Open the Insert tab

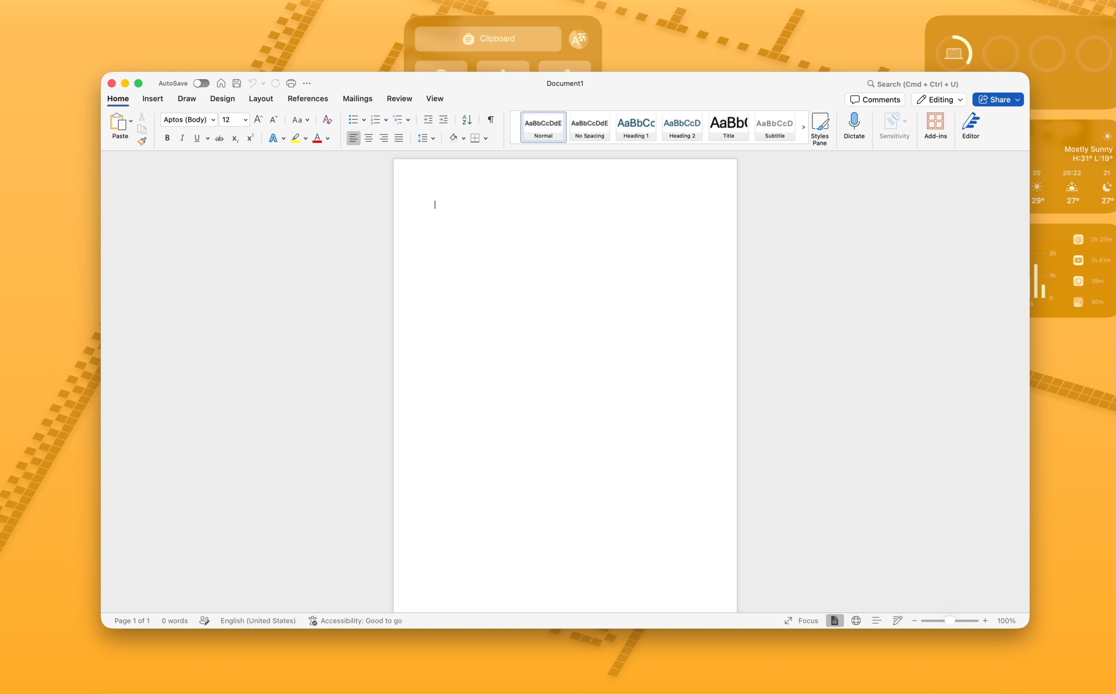pos(153,99)
